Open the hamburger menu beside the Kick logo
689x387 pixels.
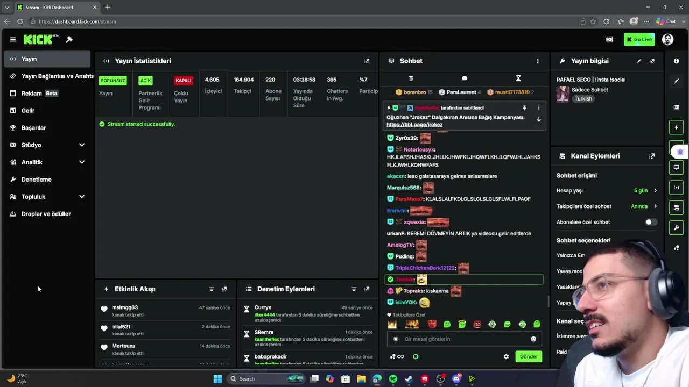coord(13,39)
